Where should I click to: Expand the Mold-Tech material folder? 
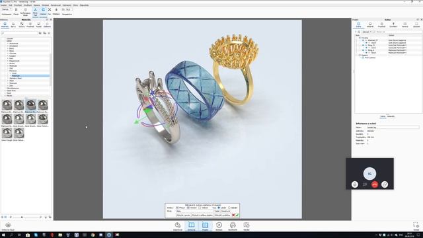[5, 91]
